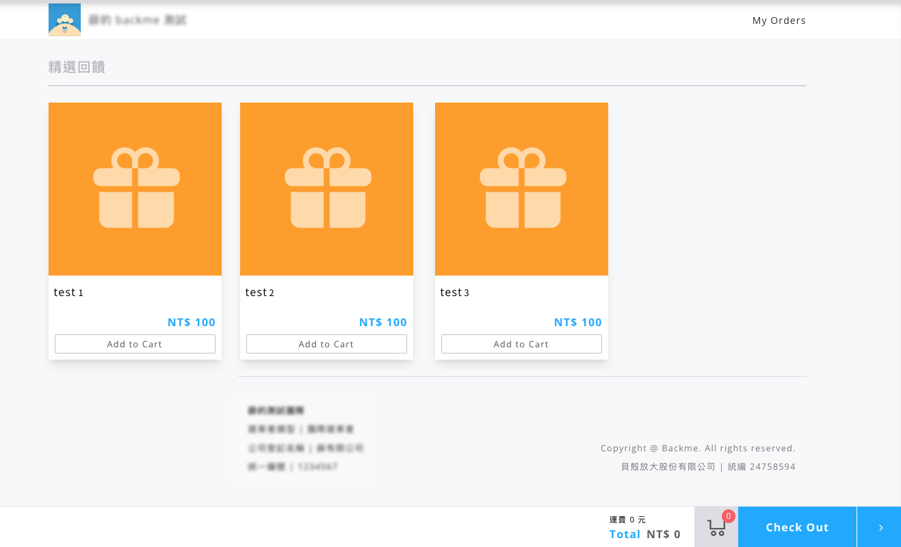Click the Backme copyright text

click(698, 449)
